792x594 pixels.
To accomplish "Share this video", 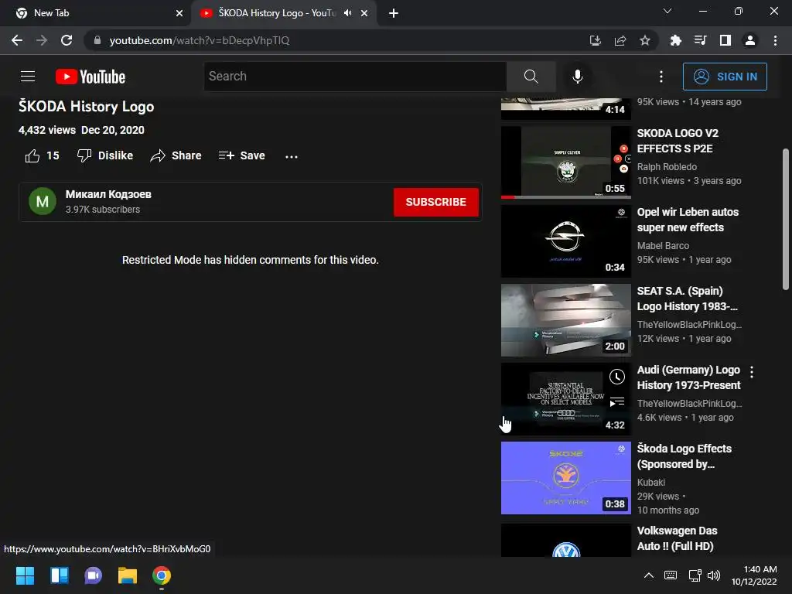I will pyautogui.click(x=176, y=155).
